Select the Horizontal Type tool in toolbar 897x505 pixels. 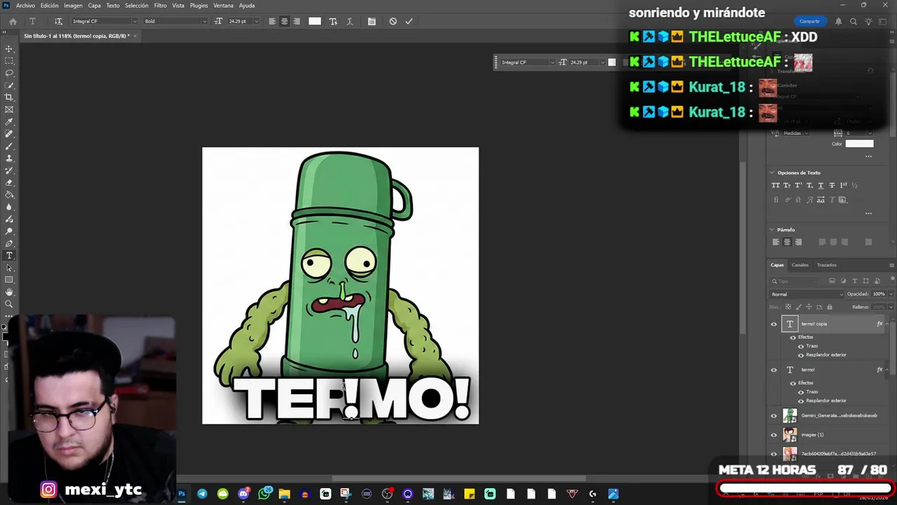click(9, 255)
